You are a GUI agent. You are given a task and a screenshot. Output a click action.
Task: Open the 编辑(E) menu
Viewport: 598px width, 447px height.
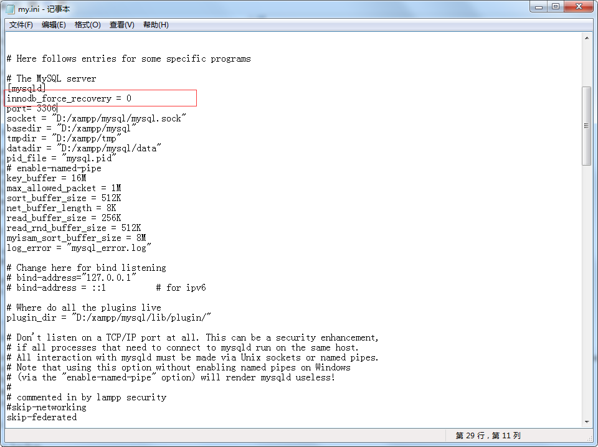click(x=54, y=25)
